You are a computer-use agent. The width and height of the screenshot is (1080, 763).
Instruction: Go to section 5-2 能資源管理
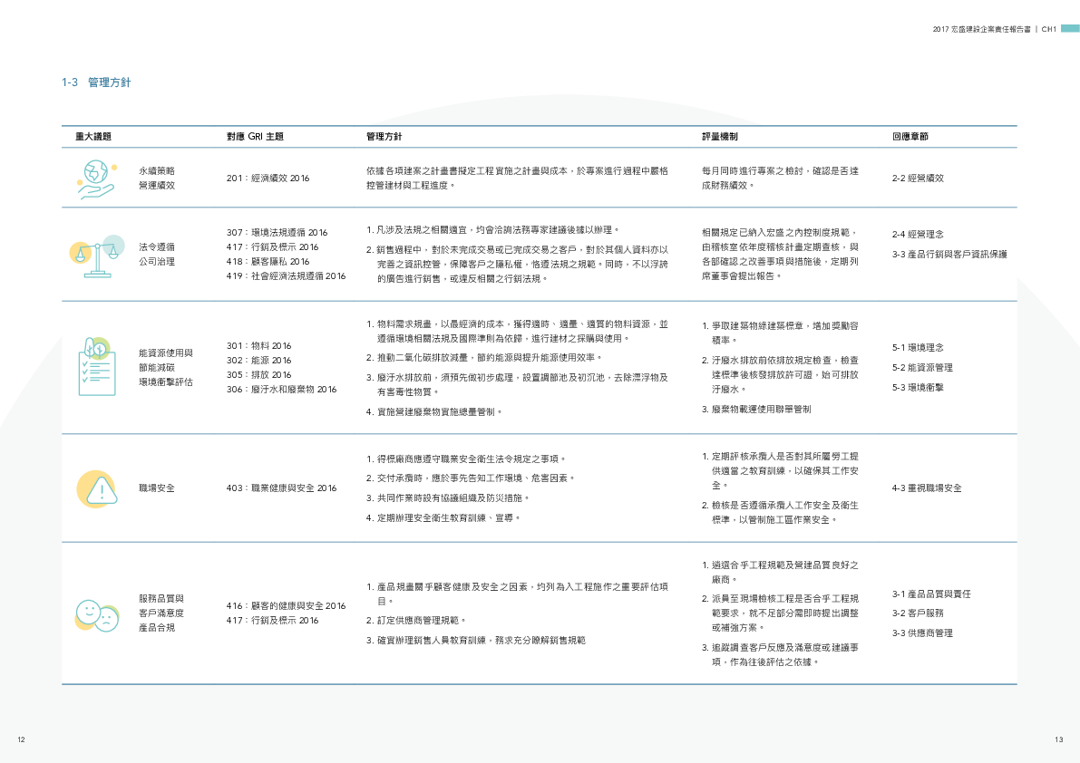(x=922, y=368)
